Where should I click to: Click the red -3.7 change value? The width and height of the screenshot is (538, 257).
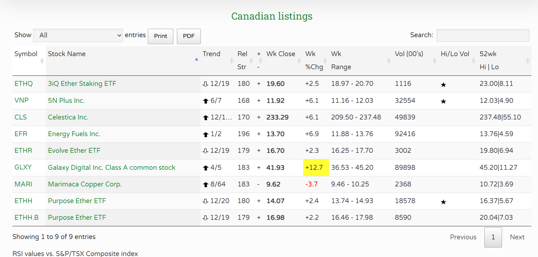[311, 184]
